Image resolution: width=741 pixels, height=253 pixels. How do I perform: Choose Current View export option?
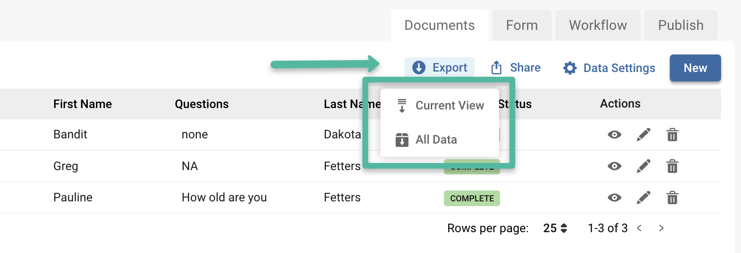[440, 106]
